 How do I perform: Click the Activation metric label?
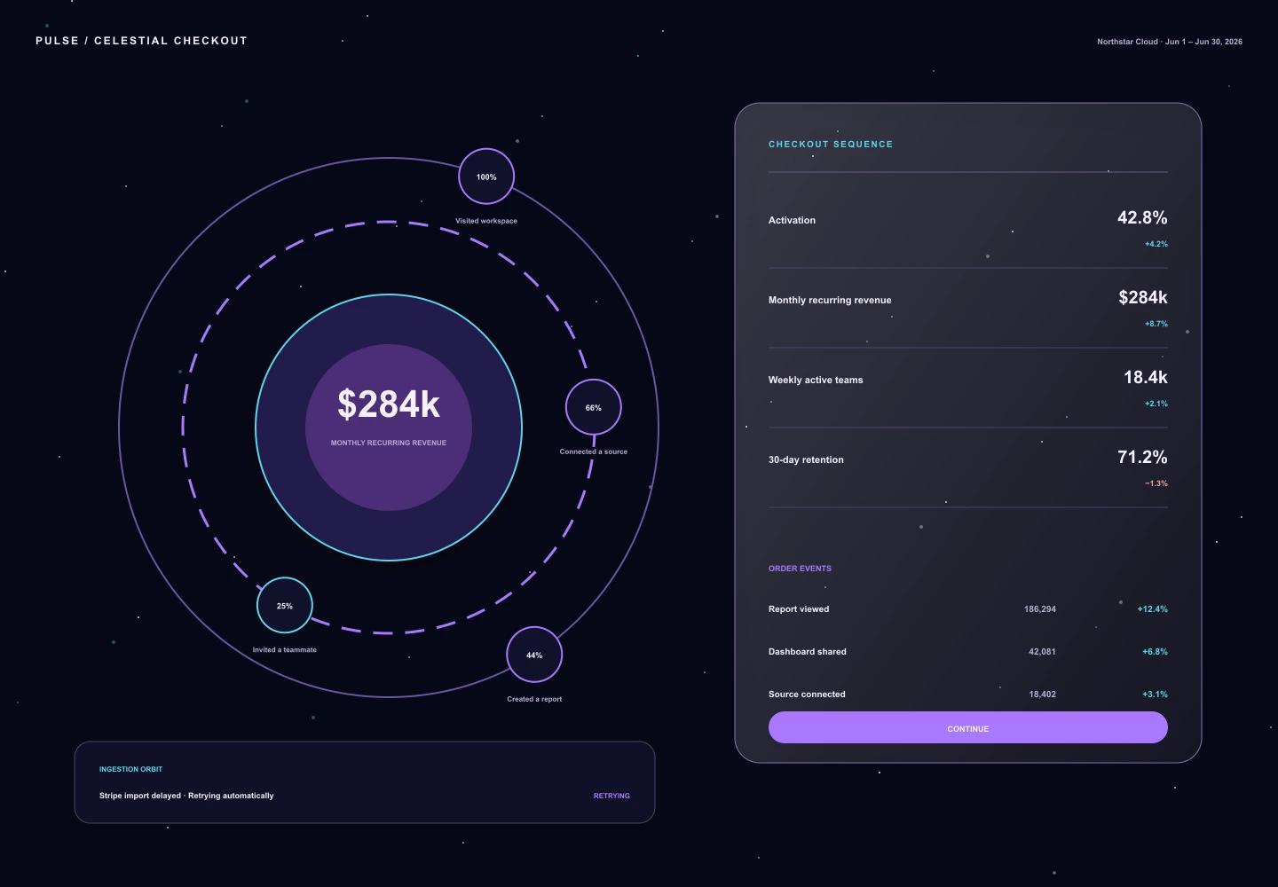point(792,220)
